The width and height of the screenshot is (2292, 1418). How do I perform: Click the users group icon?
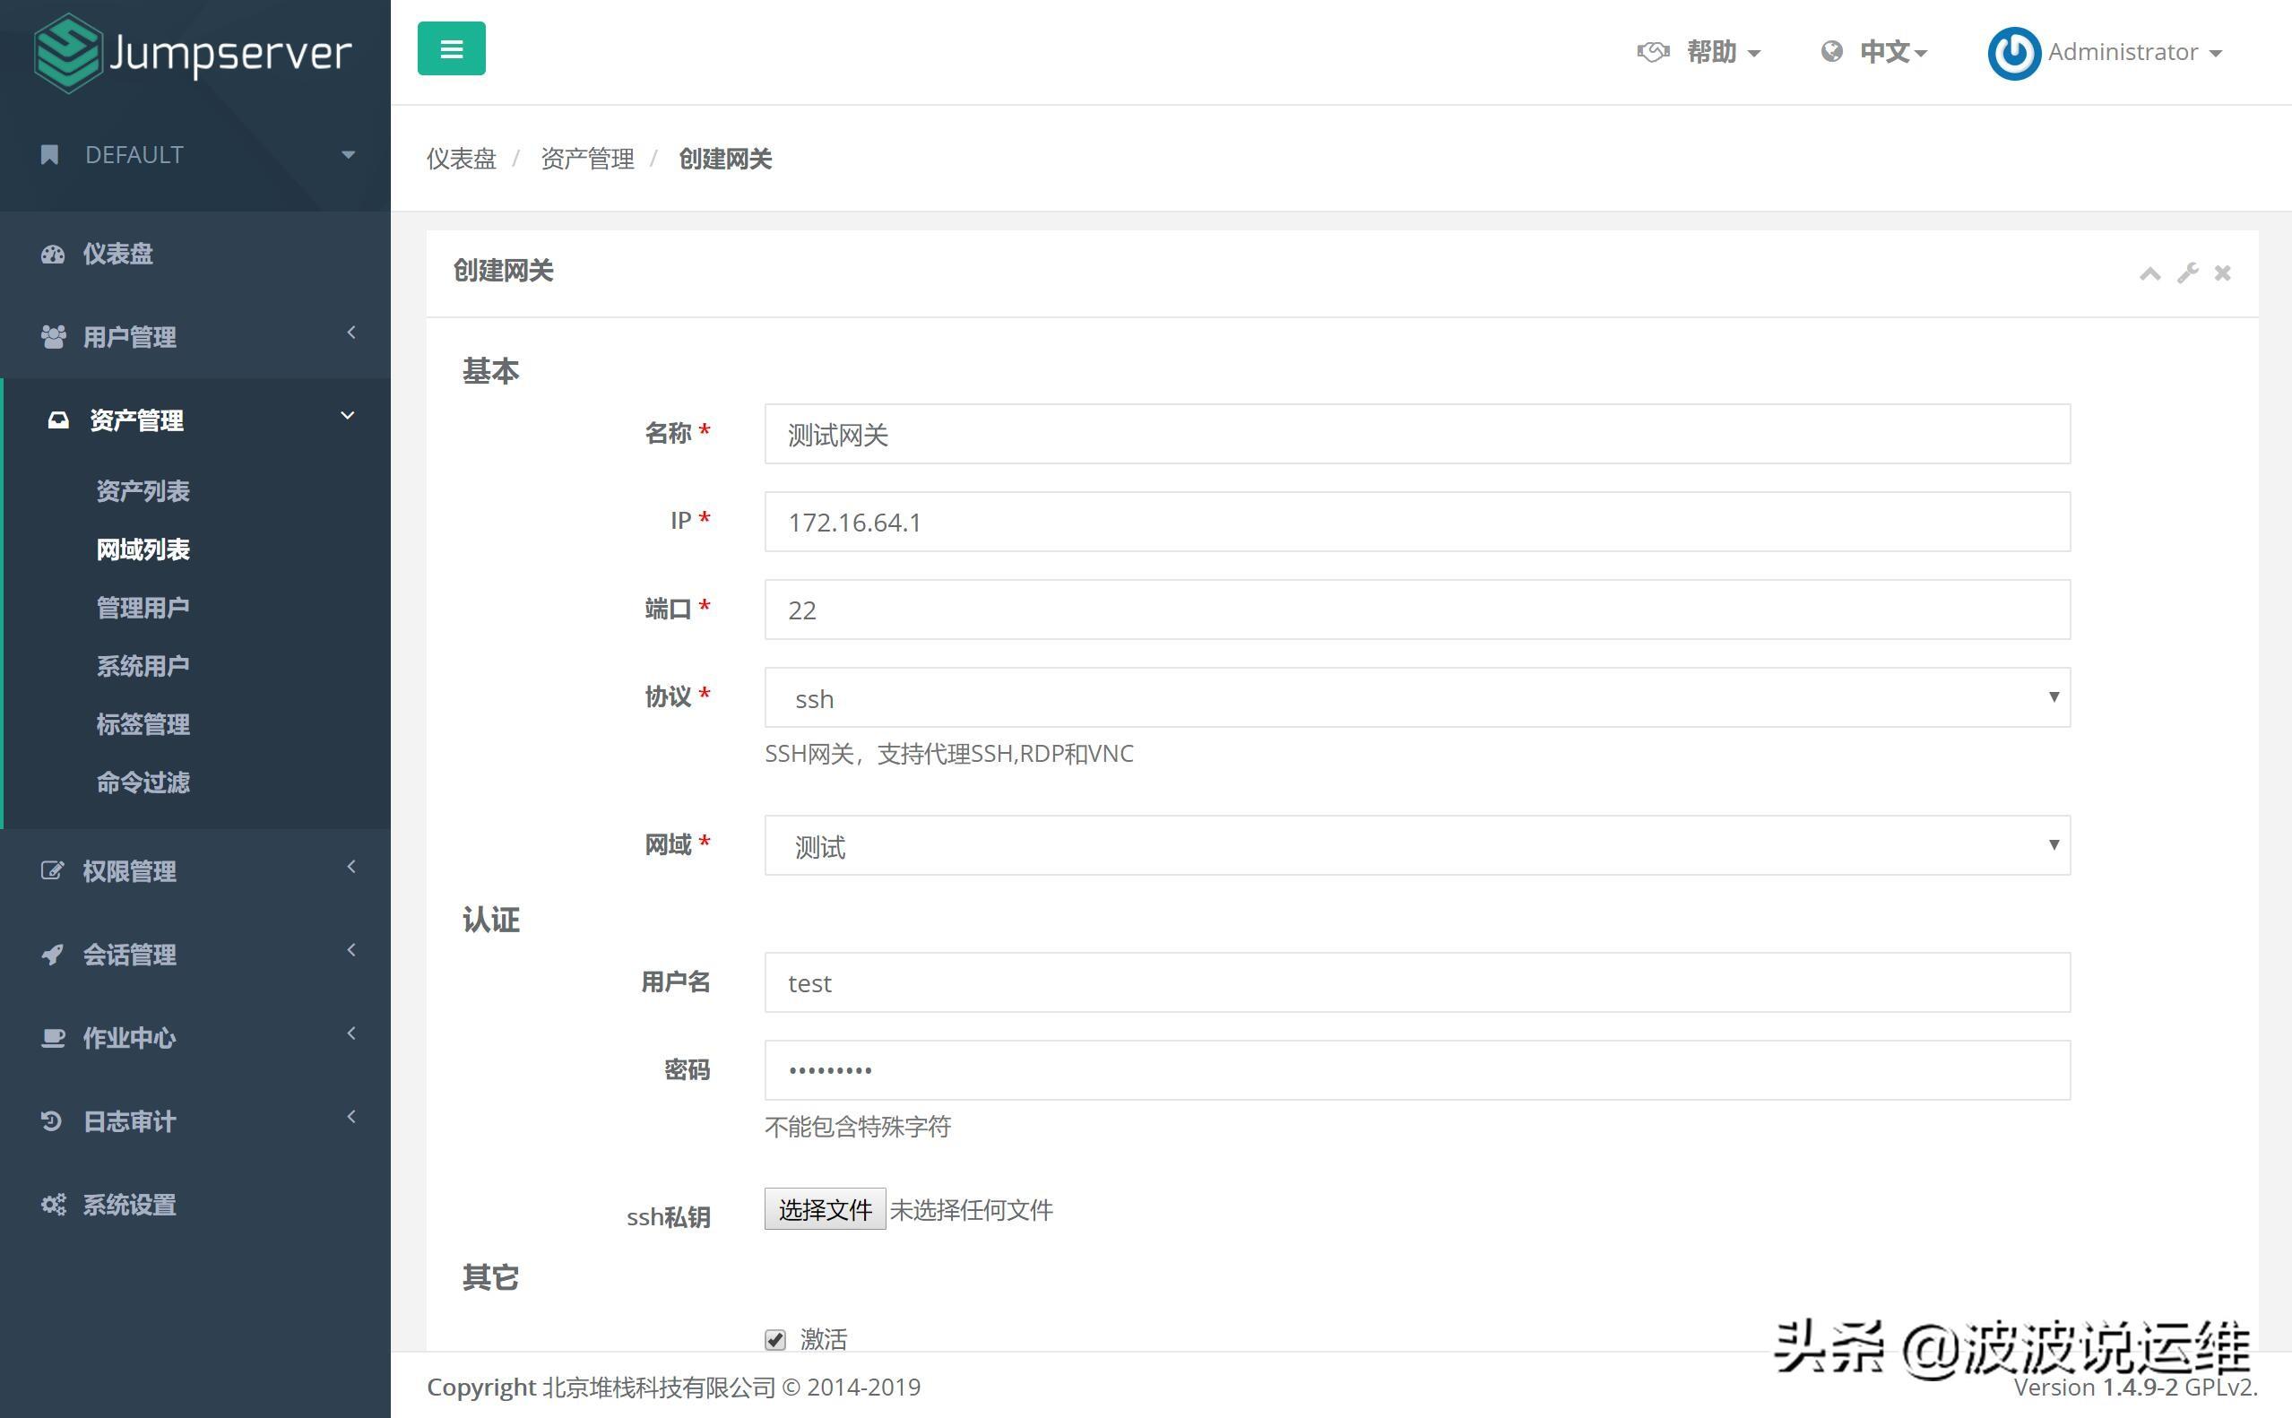click(x=54, y=337)
